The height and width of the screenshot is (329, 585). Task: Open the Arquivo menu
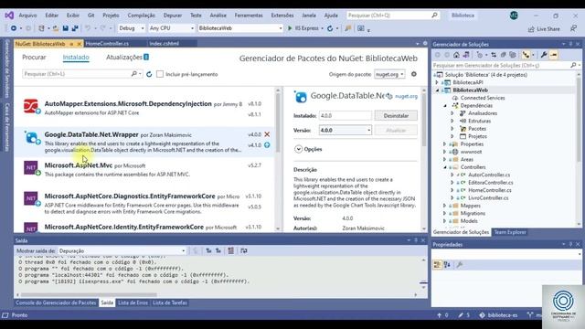[x=27, y=16]
